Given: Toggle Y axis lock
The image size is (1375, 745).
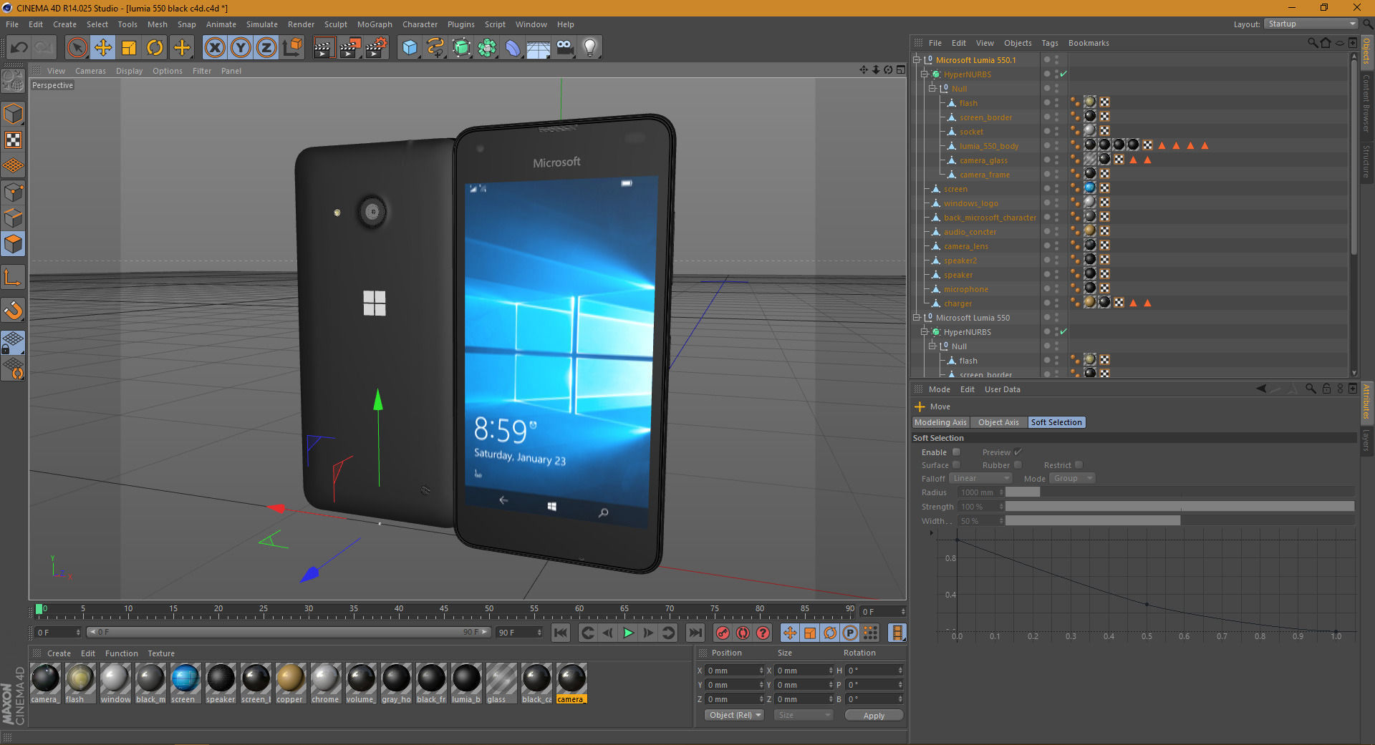Looking at the screenshot, I should pyautogui.click(x=241, y=48).
